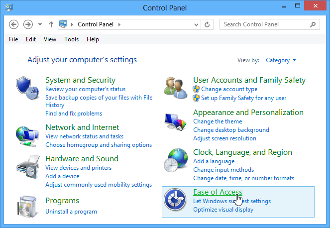Open the Ease of Access heading link

(218, 192)
